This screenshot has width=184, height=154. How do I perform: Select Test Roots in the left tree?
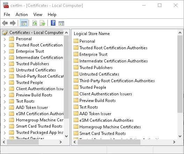coord(25,101)
